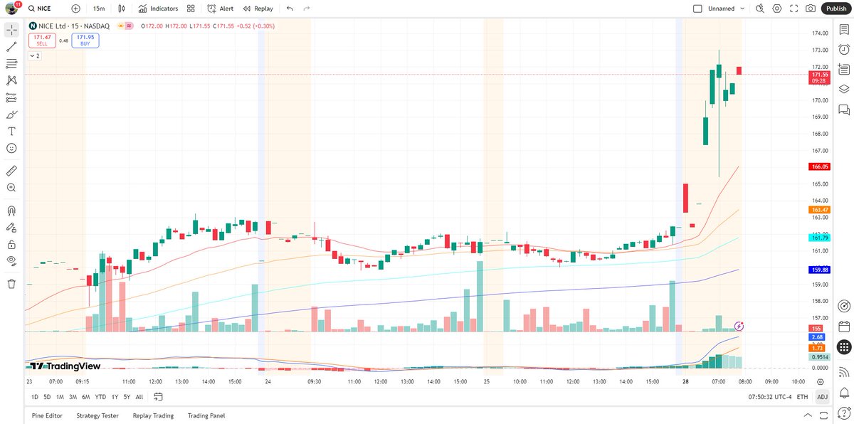Screen dimensions: 854x424
Task: Select the 1D date range
Action: click(x=35, y=397)
